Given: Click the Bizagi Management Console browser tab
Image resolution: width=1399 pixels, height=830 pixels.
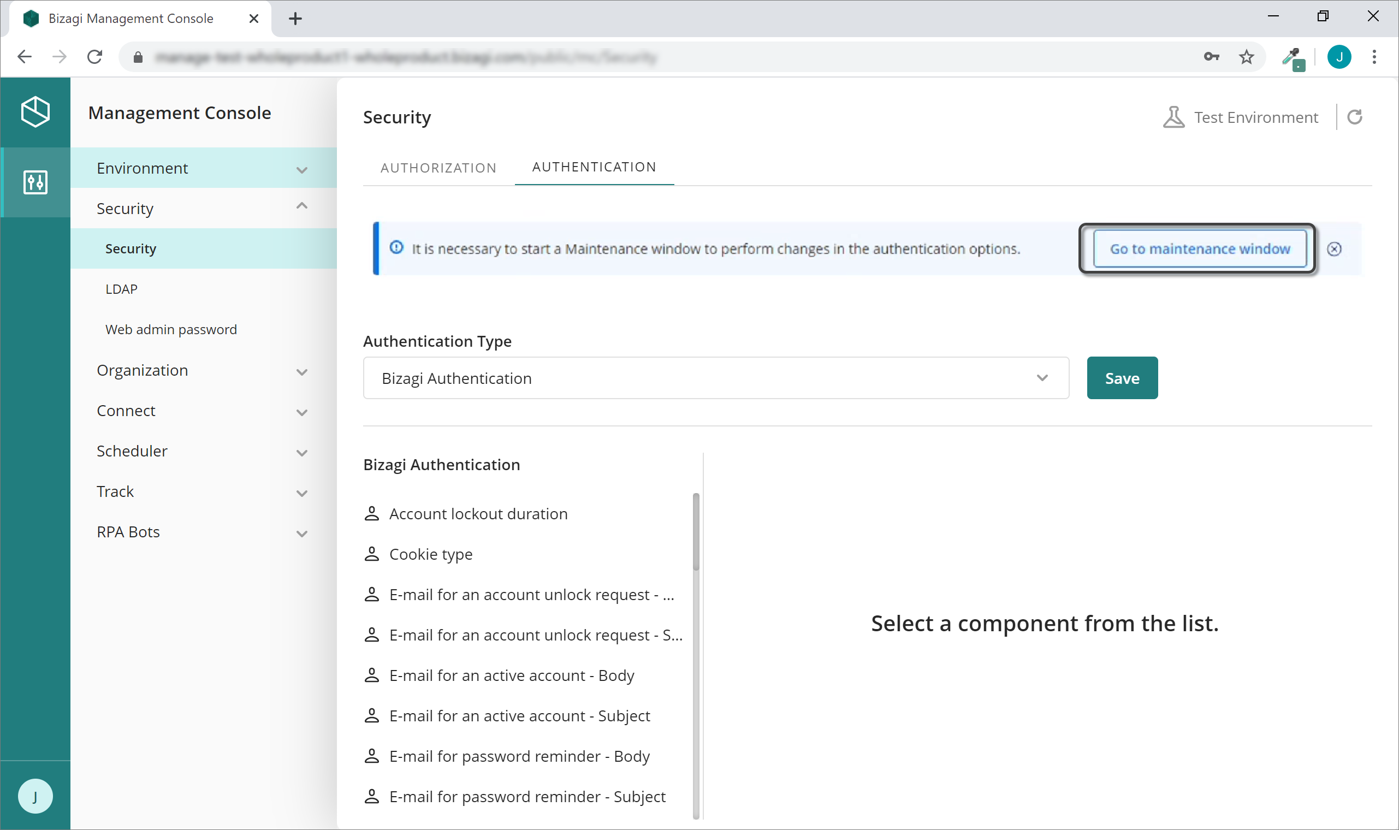Looking at the screenshot, I should pos(140,19).
